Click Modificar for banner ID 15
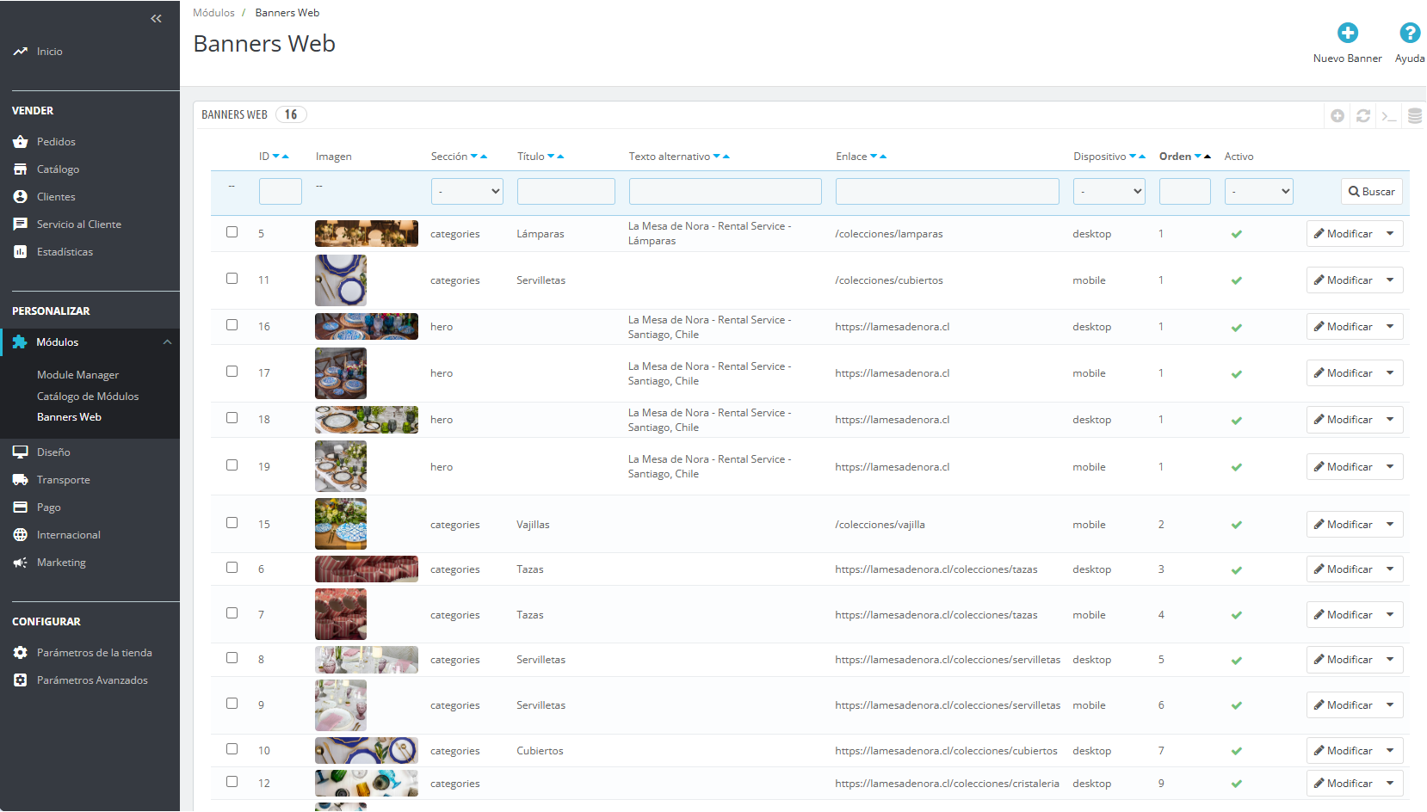The height and width of the screenshot is (812, 1427). point(1344,525)
